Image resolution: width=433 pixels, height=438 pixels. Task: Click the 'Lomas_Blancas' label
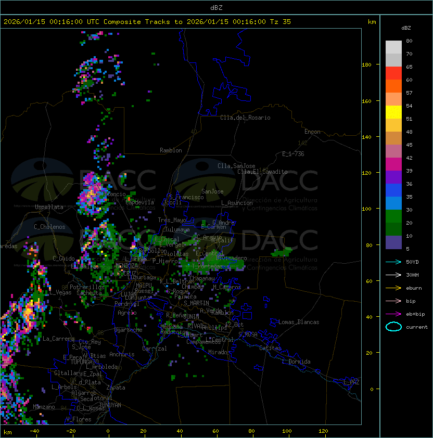tap(299, 322)
